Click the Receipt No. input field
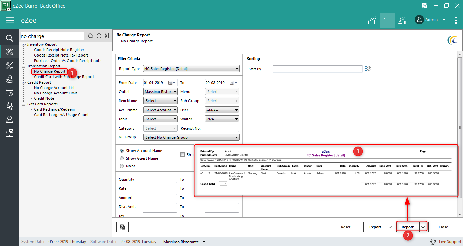463x246 pixels. click(x=222, y=128)
